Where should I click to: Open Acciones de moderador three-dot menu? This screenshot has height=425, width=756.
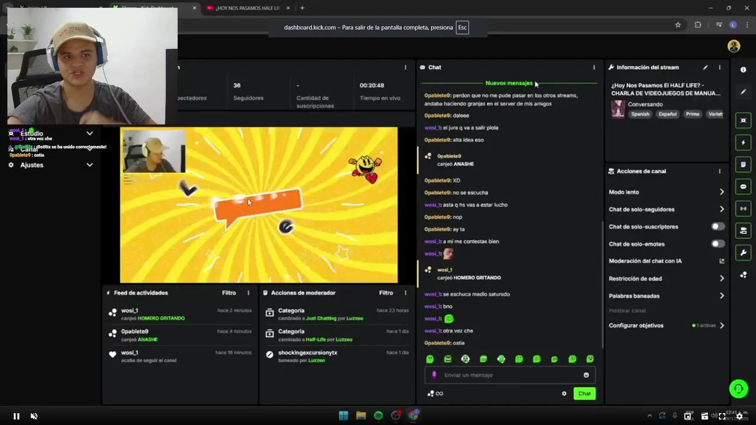pos(405,293)
